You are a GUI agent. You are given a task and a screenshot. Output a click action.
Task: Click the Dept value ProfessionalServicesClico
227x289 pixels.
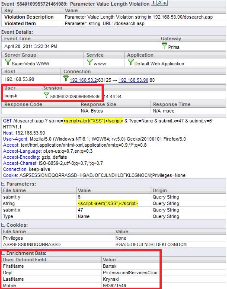point(130,273)
